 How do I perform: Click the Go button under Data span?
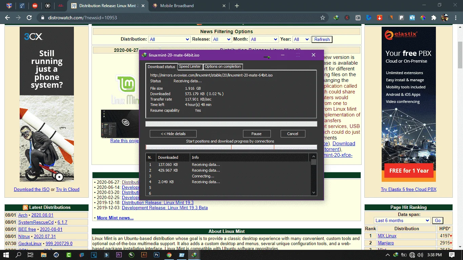coord(438,220)
